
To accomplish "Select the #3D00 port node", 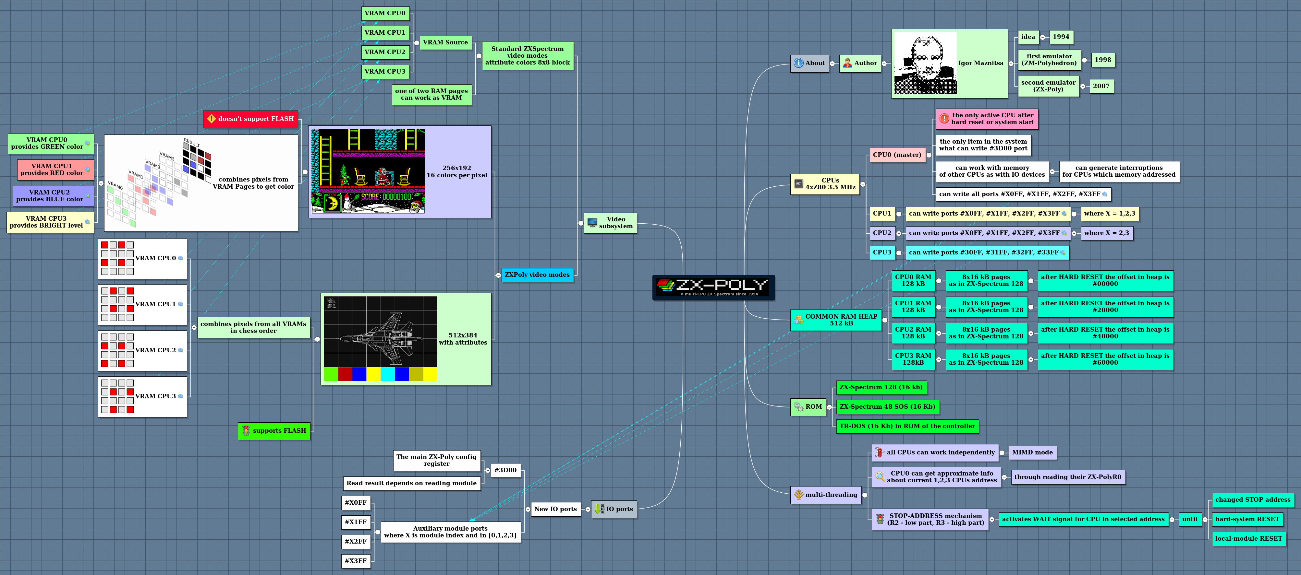I will [x=505, y=470].
